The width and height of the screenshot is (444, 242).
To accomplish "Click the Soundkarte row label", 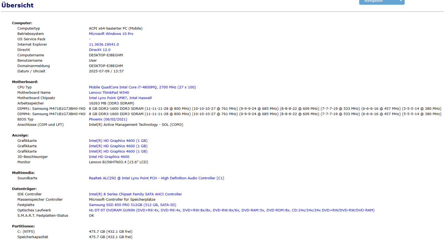I will [27, 178].
